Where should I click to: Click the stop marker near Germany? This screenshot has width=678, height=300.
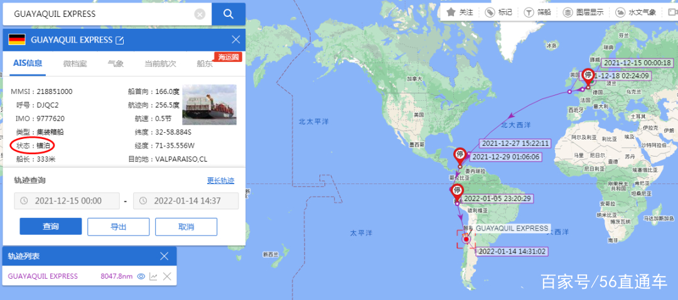tap(588, 76)
